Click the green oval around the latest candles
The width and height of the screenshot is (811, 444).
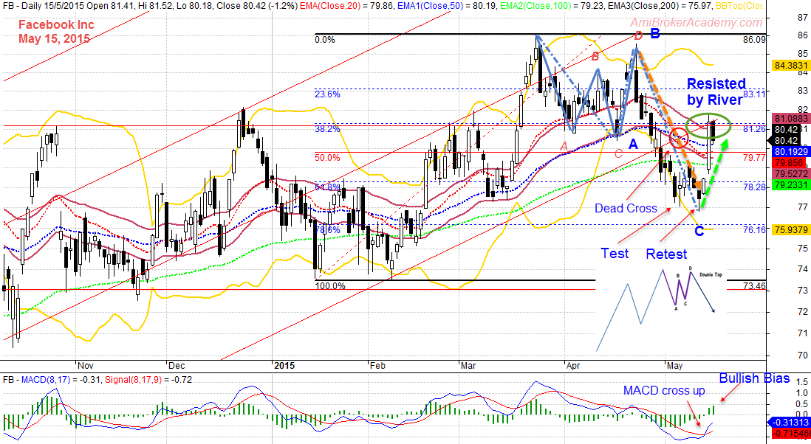point(708,125)
